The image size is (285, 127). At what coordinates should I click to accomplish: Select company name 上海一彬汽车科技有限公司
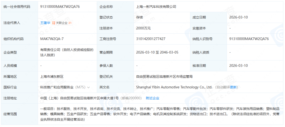pyautogui.click(x=156, y=7)
